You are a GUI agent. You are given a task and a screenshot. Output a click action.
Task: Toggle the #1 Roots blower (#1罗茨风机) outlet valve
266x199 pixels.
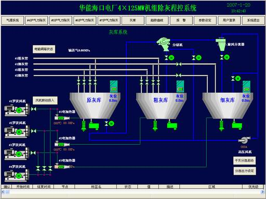click(x=34, y=109)
